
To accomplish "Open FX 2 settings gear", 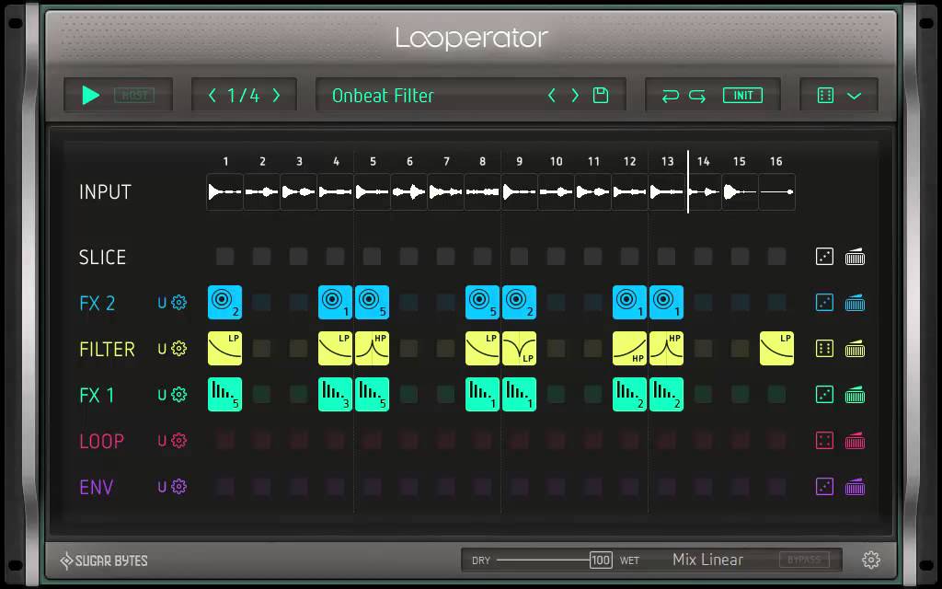I will (x=179, y=302).
